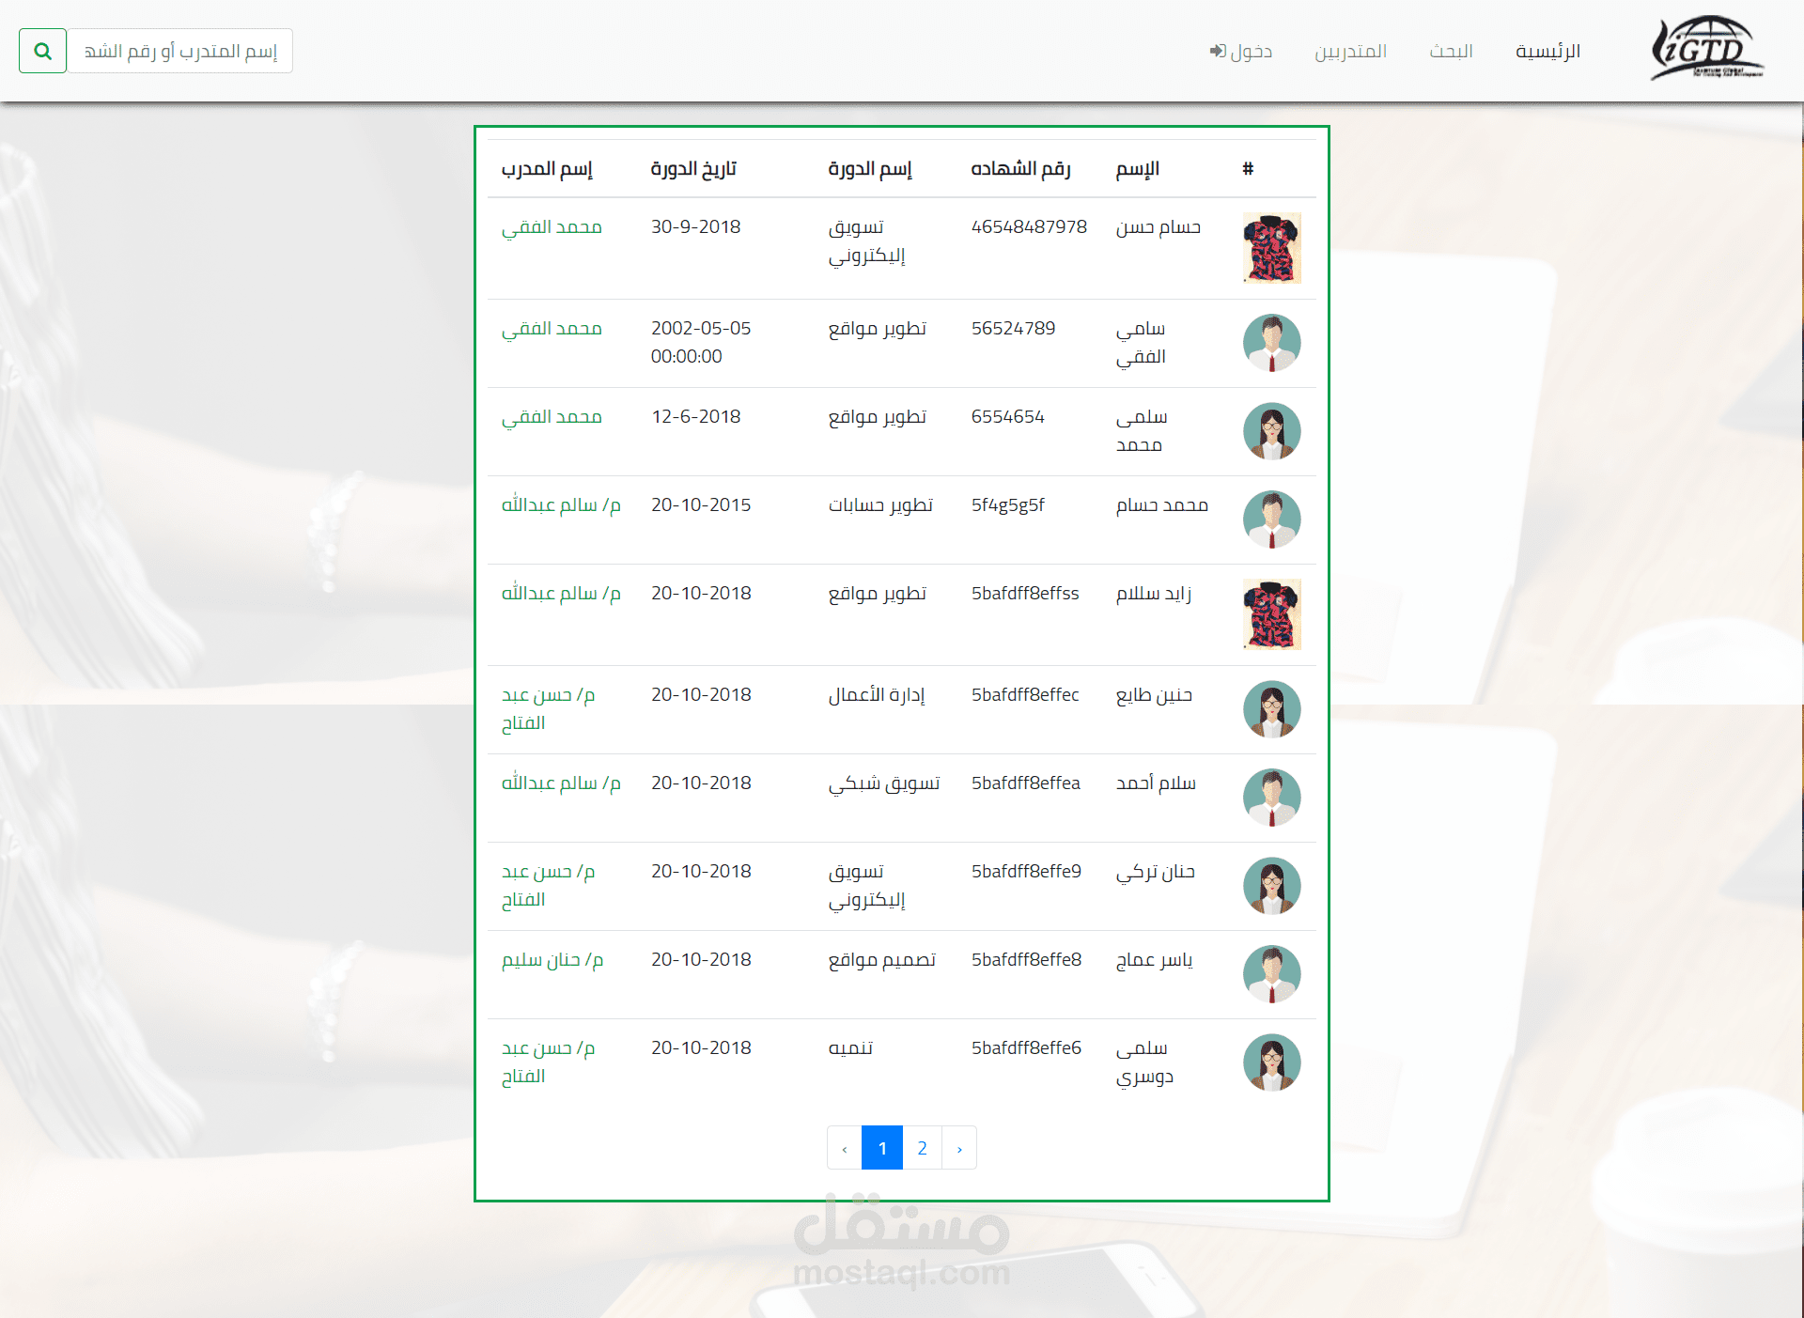Viewport: 1804px width, 1318px height.
Task: Click سلمى محمد female avatar icon
Action: 1271,431
